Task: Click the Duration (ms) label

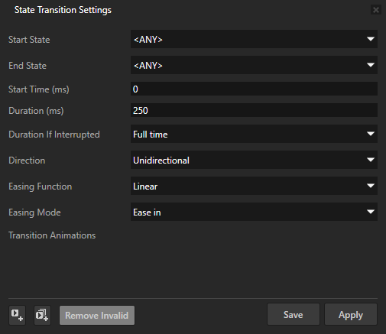Action: tap(36, 111)
